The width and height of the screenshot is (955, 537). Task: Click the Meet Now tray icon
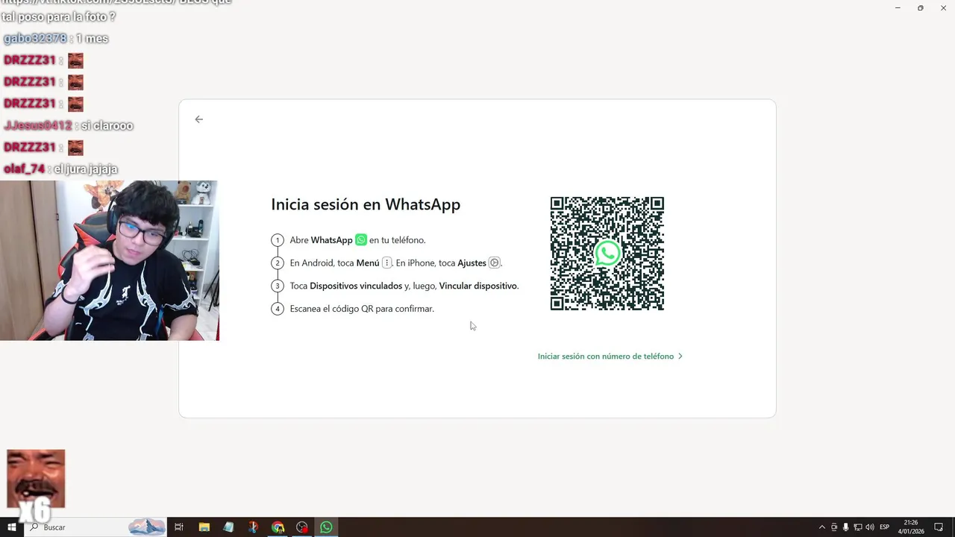834,527
